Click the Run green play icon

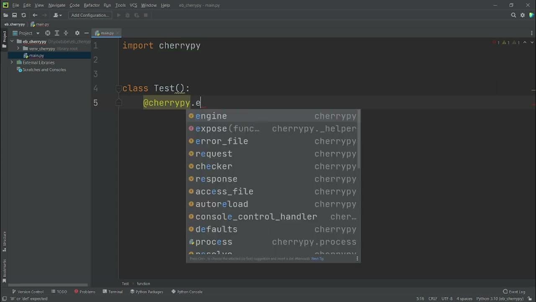[119, 15]
